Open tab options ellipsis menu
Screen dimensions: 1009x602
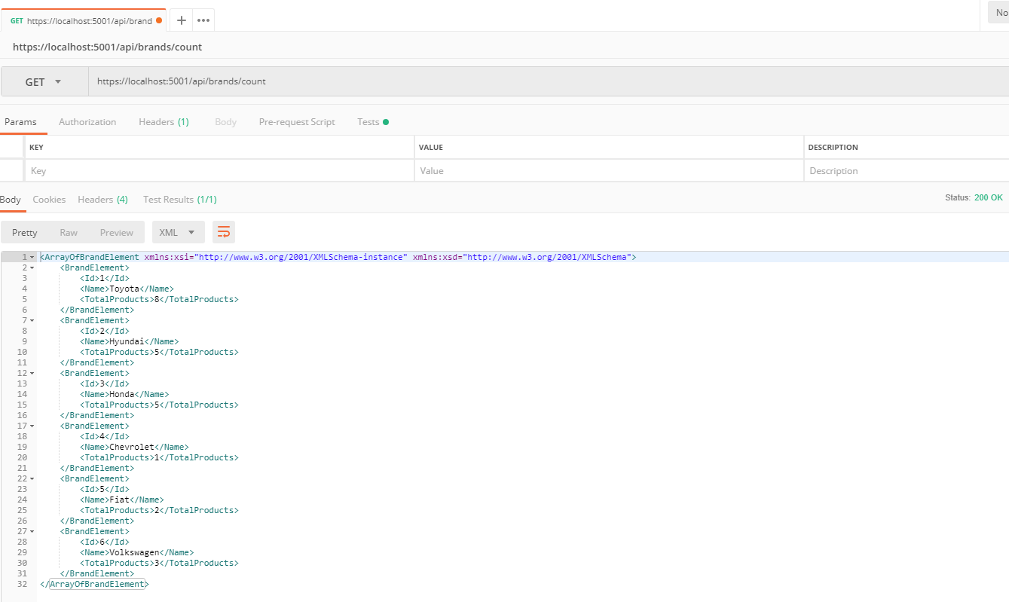pos(203,20)
